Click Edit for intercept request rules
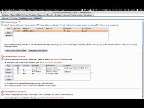144x108 pixels. tap(9, 69)
